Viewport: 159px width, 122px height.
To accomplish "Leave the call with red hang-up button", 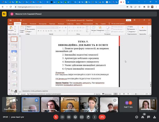I will tap(102, 117).
